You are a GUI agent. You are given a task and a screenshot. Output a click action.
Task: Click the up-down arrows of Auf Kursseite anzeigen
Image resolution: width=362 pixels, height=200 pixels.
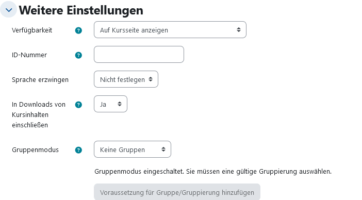click(x=239, y=30)
